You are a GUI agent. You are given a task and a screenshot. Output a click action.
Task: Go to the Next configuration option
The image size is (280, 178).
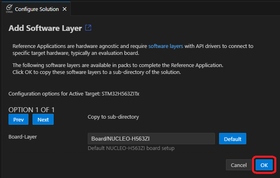pyautogui.click(x=43, y=119)
